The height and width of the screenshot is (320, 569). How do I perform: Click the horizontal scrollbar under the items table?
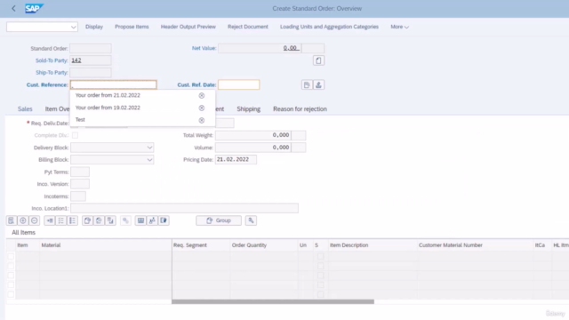click(273, 302)
